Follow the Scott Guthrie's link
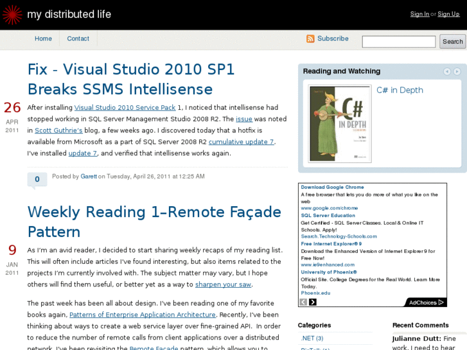Image resolution: width=467 pixels, height=350 pixels. (58, 130)
